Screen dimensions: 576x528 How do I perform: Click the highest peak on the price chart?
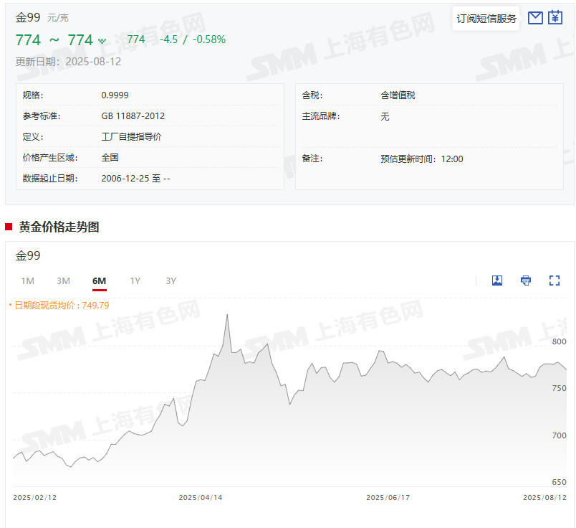pyautogui.click(x=227, y=315)
